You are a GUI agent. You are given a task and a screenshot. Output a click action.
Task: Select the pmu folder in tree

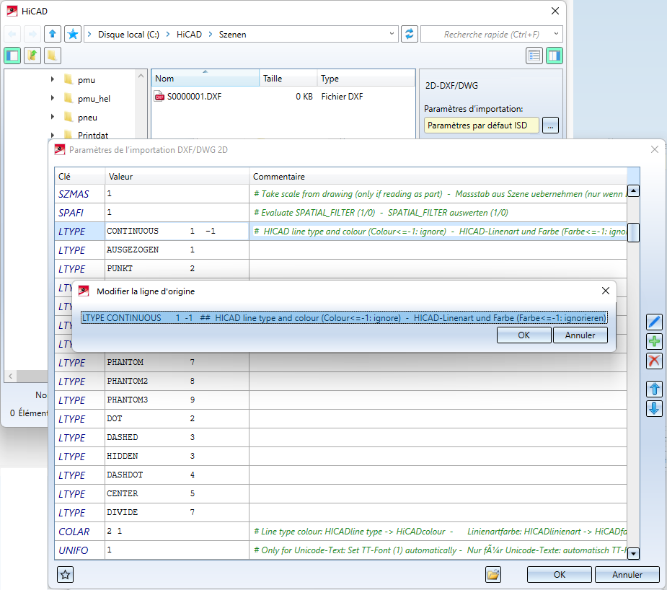point(87,80)
